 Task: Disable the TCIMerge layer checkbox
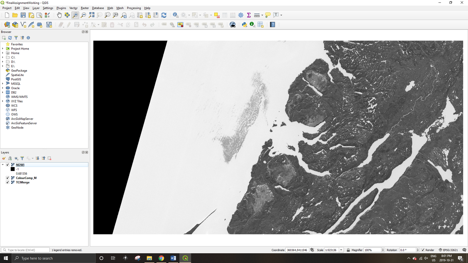pyautogui.click(x=7, y=182)
